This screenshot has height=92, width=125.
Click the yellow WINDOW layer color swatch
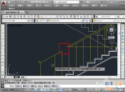(x=50, y=21)
